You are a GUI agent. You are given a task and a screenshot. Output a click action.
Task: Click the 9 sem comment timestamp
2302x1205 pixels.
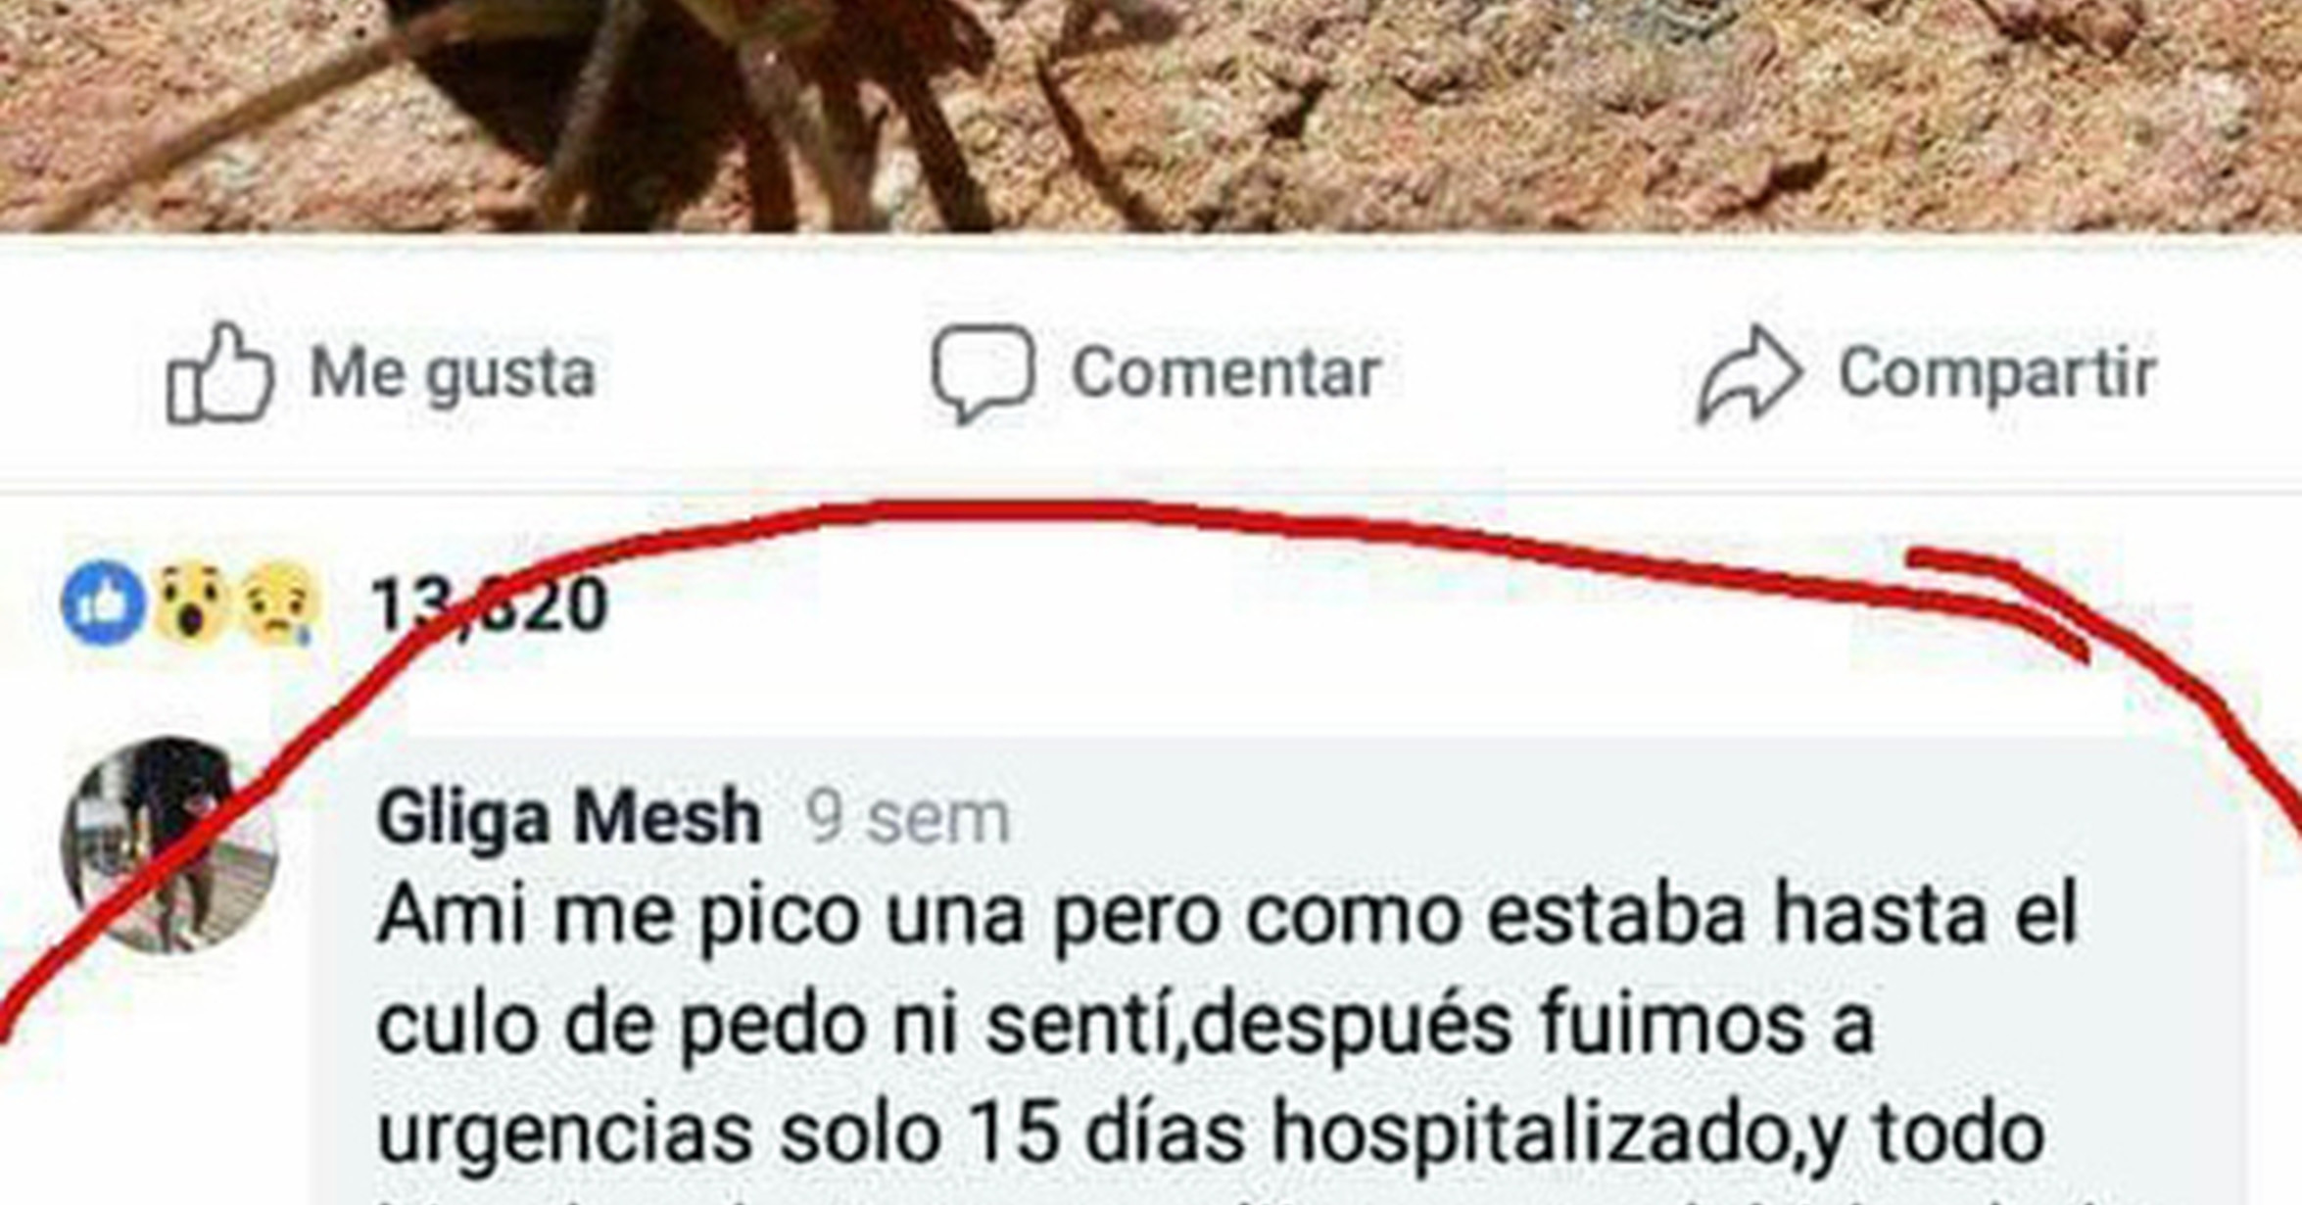click(x=907, y=818)
